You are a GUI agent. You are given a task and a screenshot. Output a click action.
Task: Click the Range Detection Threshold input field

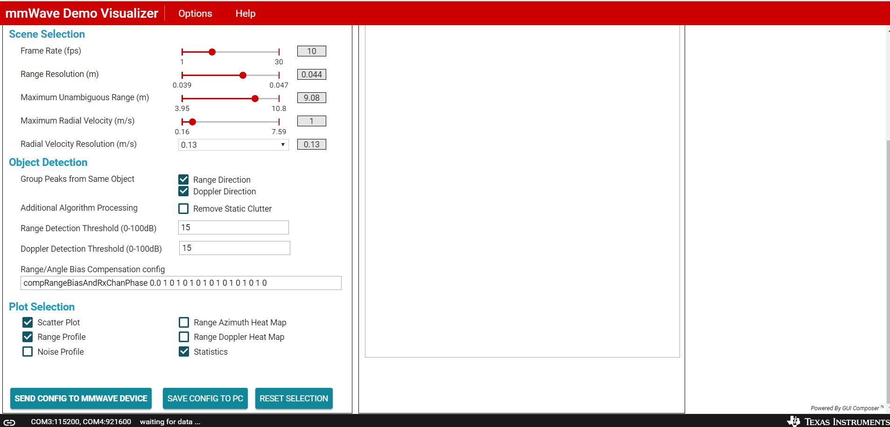click(233, 227)
